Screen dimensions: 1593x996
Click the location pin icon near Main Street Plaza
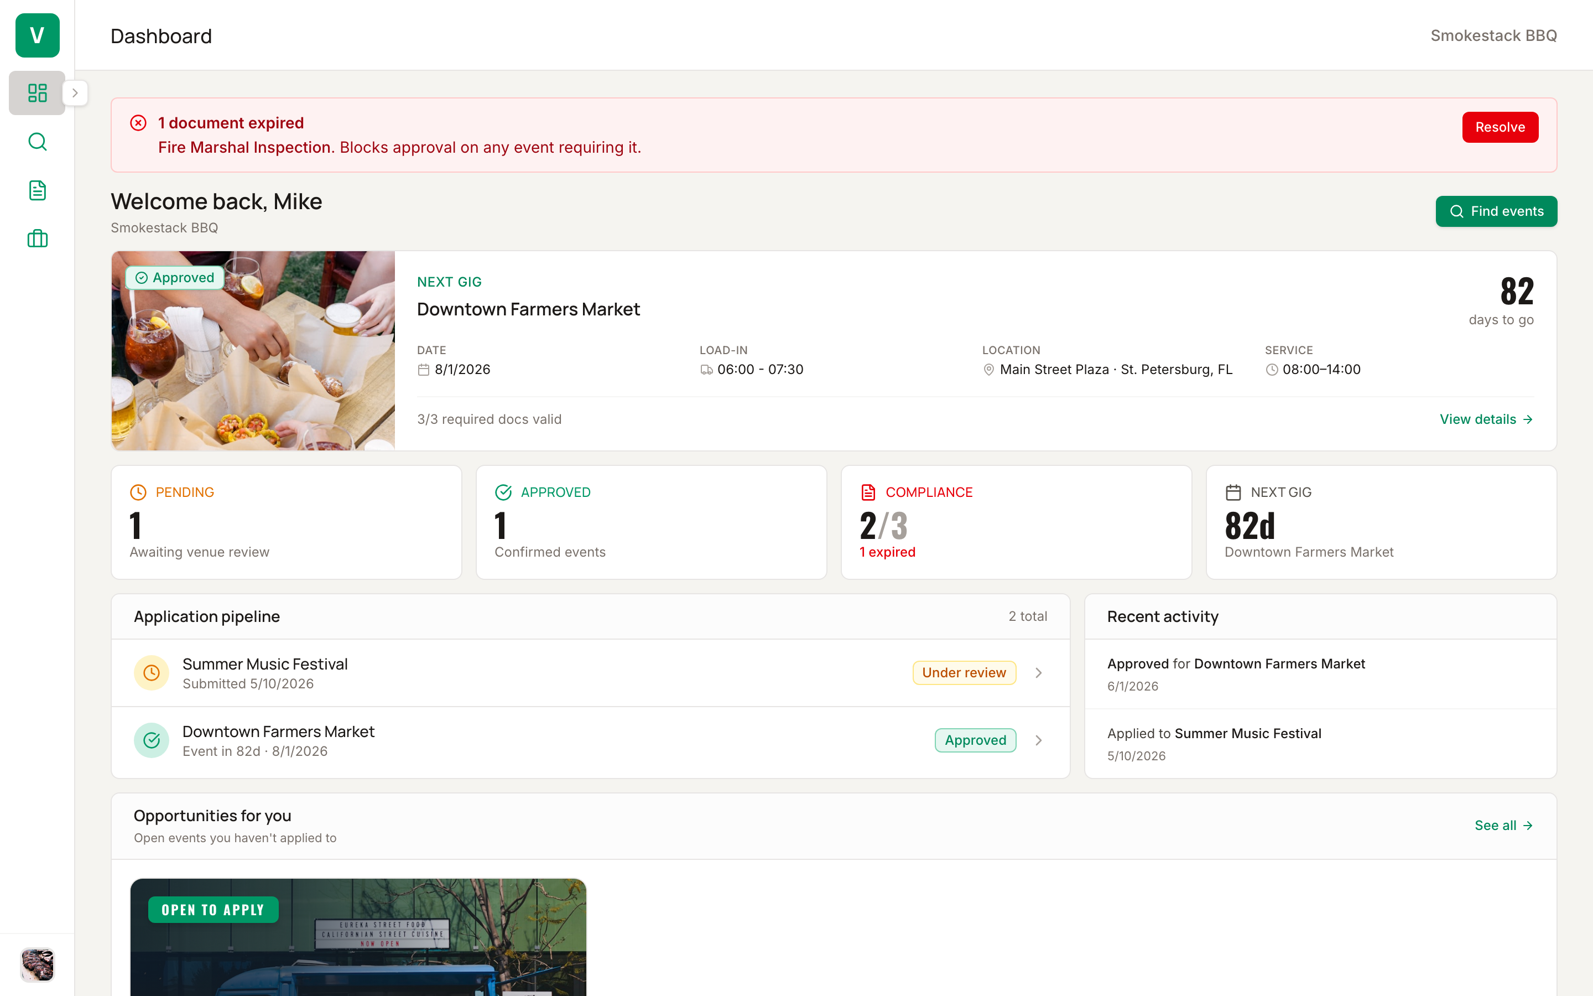pos(988,370)
